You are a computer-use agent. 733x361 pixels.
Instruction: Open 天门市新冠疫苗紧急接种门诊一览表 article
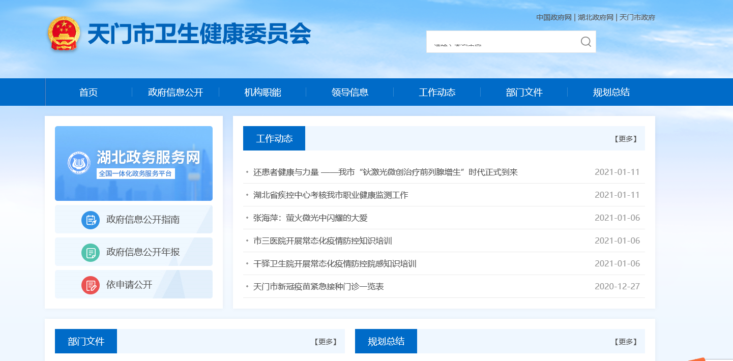[x=318, y=287]
